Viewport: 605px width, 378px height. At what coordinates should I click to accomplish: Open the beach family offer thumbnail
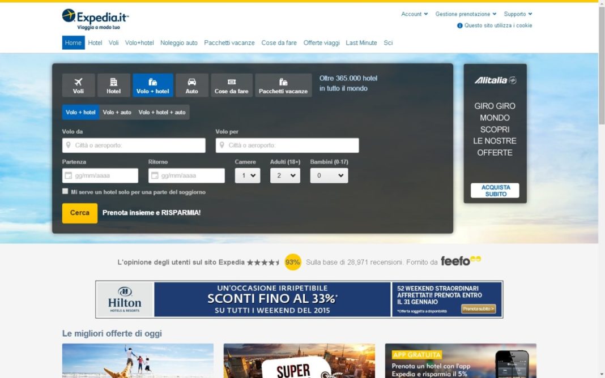click(138, 360)
